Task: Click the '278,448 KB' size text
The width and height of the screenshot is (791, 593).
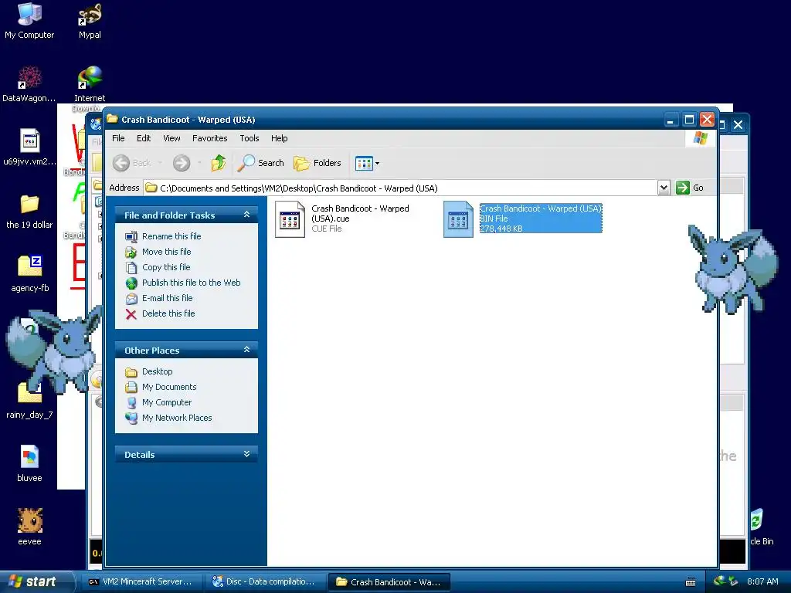Action: point(501,229)
